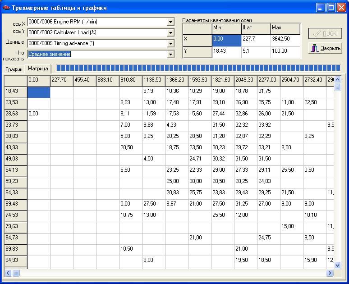Click the horizontal scrollbar right arrow

click(329, 273)
